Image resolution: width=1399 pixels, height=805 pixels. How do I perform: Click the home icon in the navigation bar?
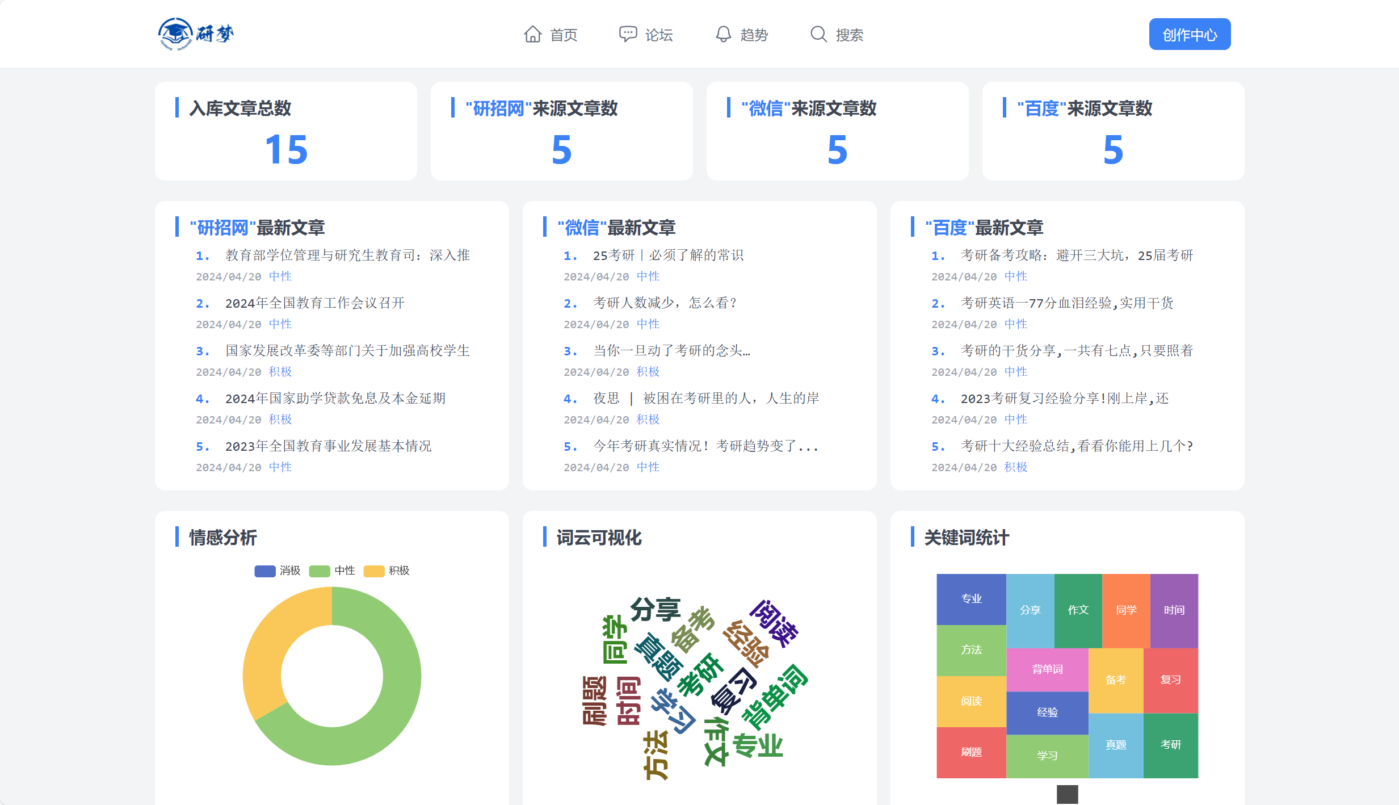coord(532,34)
